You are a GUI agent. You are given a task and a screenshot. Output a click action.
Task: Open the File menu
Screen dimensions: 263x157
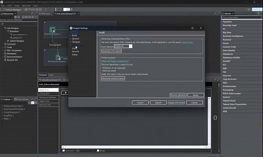pos(3,6)
